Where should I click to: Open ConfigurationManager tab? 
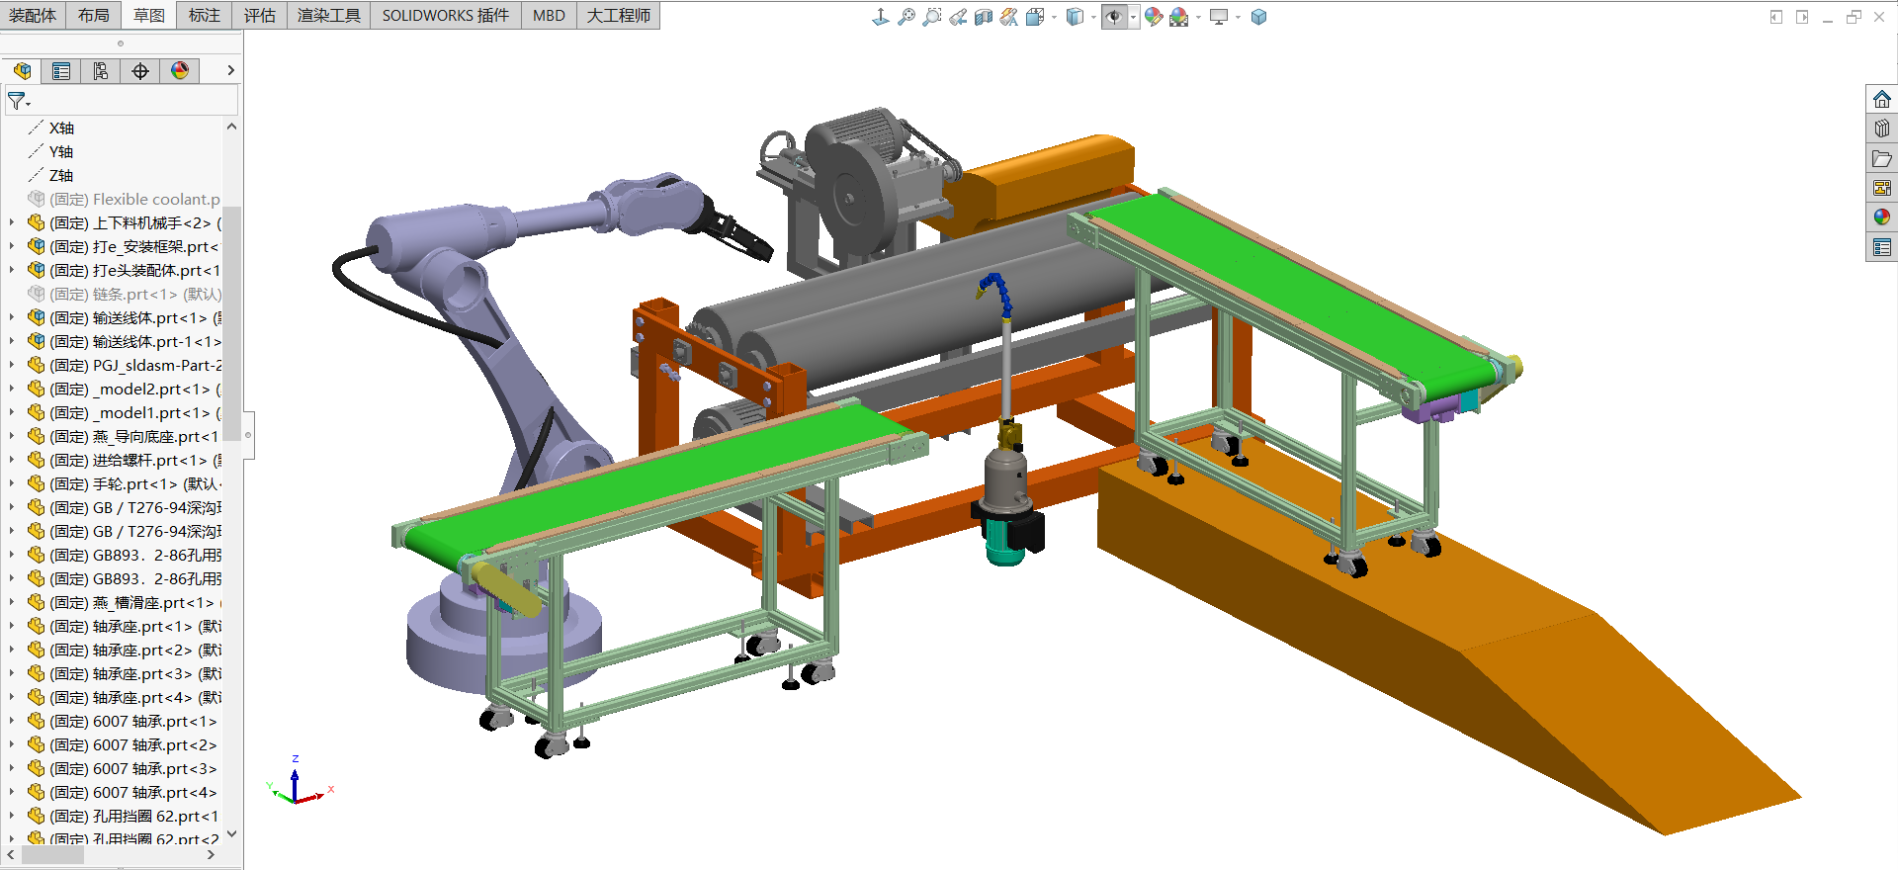click(101, 70)
